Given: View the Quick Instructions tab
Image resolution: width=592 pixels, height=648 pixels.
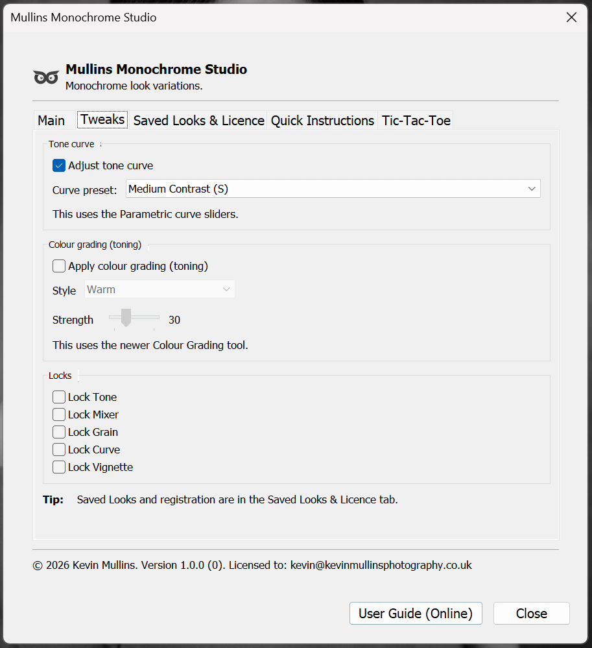Looking at the screenshot, I should [x=322, y=120].
